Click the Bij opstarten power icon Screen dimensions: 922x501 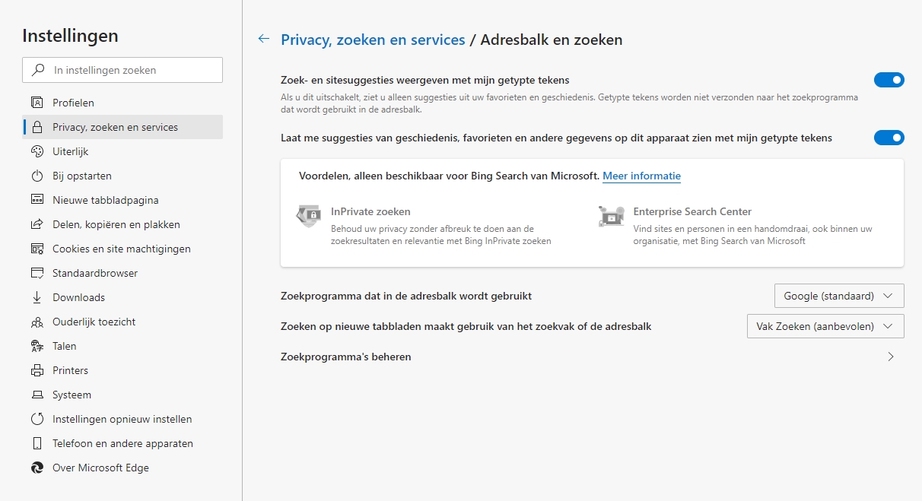point(37,176)
